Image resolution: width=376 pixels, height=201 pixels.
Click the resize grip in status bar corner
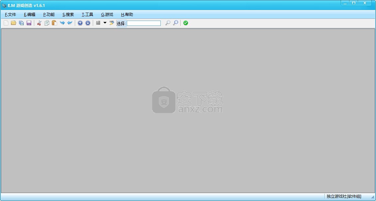pyautogui.click(x=373, y=197)
